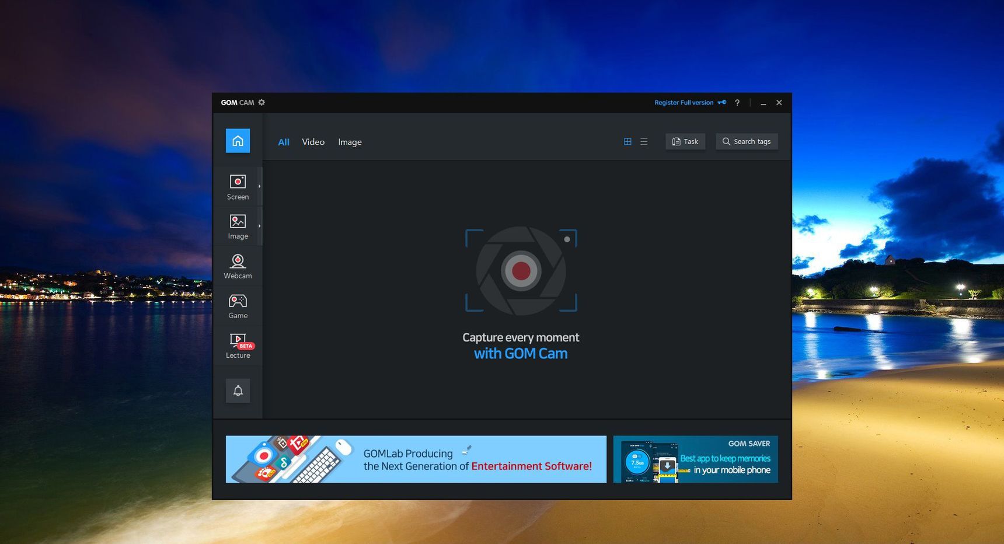Viewport: 1004px width, 544px height.
Task: Click the central camera shutter logo
Action: coord(521,270)
